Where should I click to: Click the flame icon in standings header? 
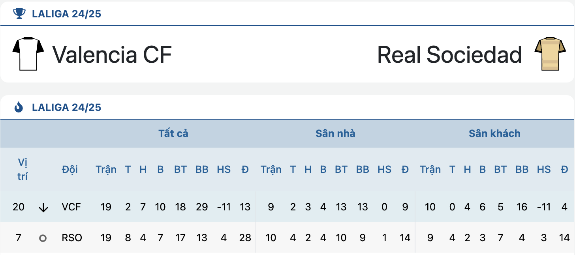[19, 107]
